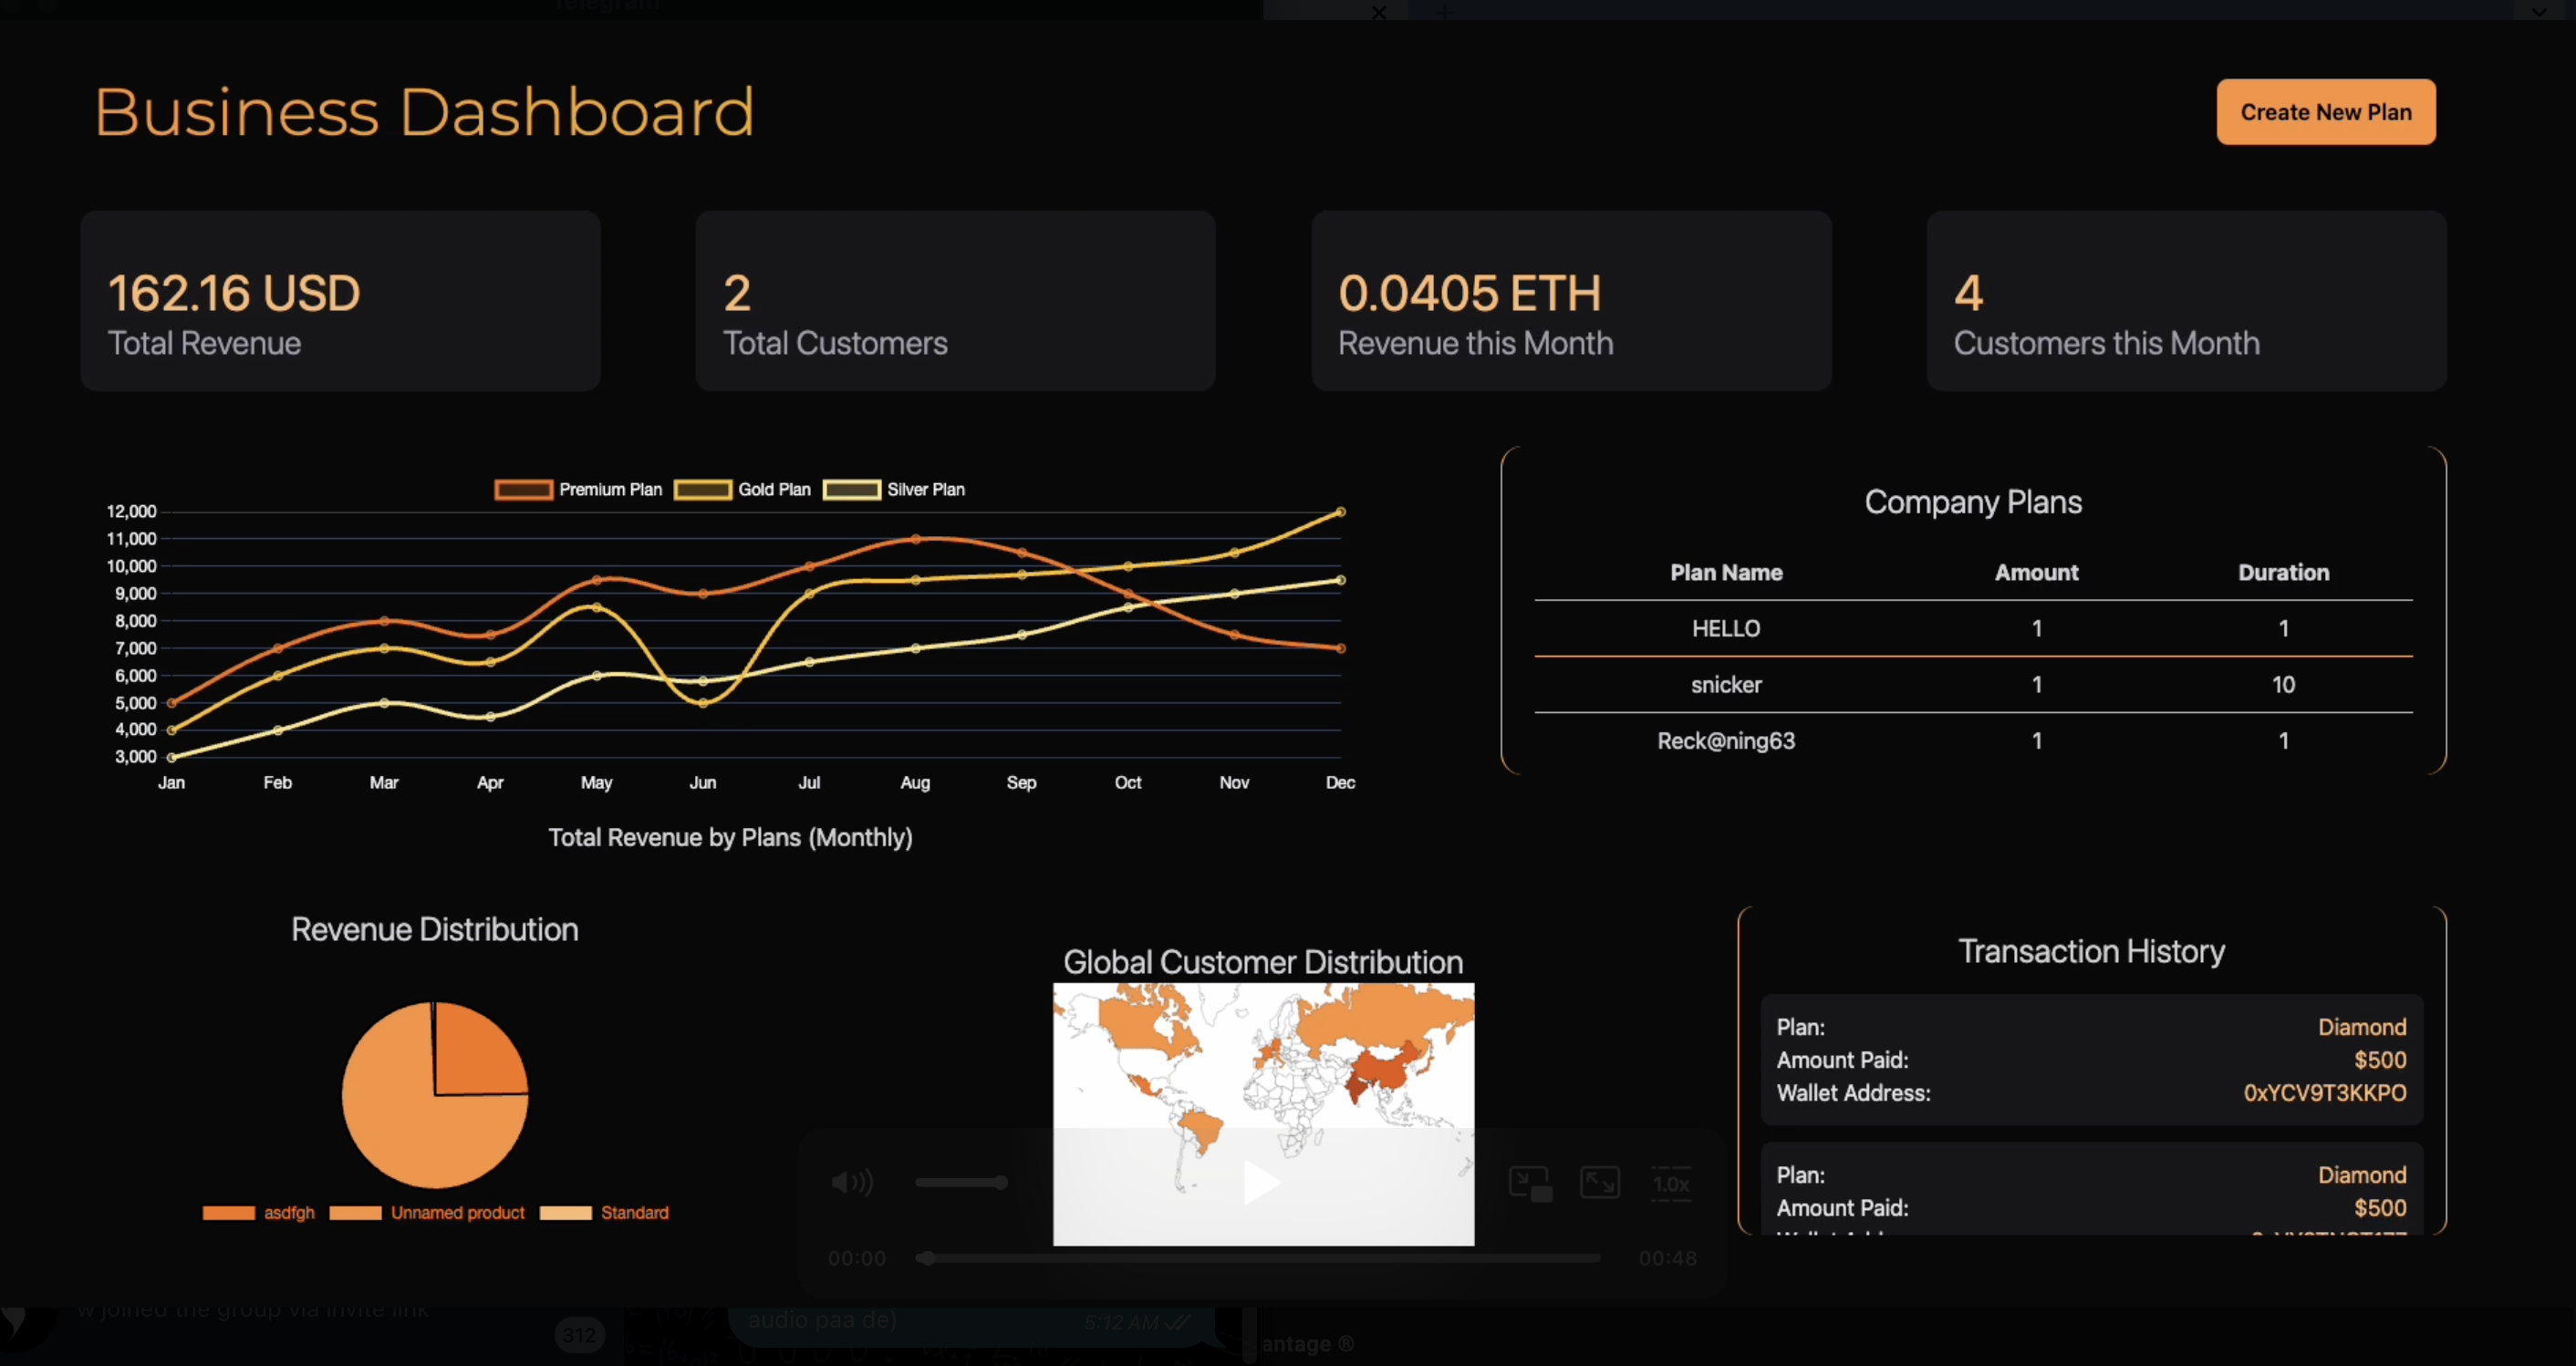Toggle the Unnamed product pie legend
2576x1366 pixels.
(x=427, y=1213)
